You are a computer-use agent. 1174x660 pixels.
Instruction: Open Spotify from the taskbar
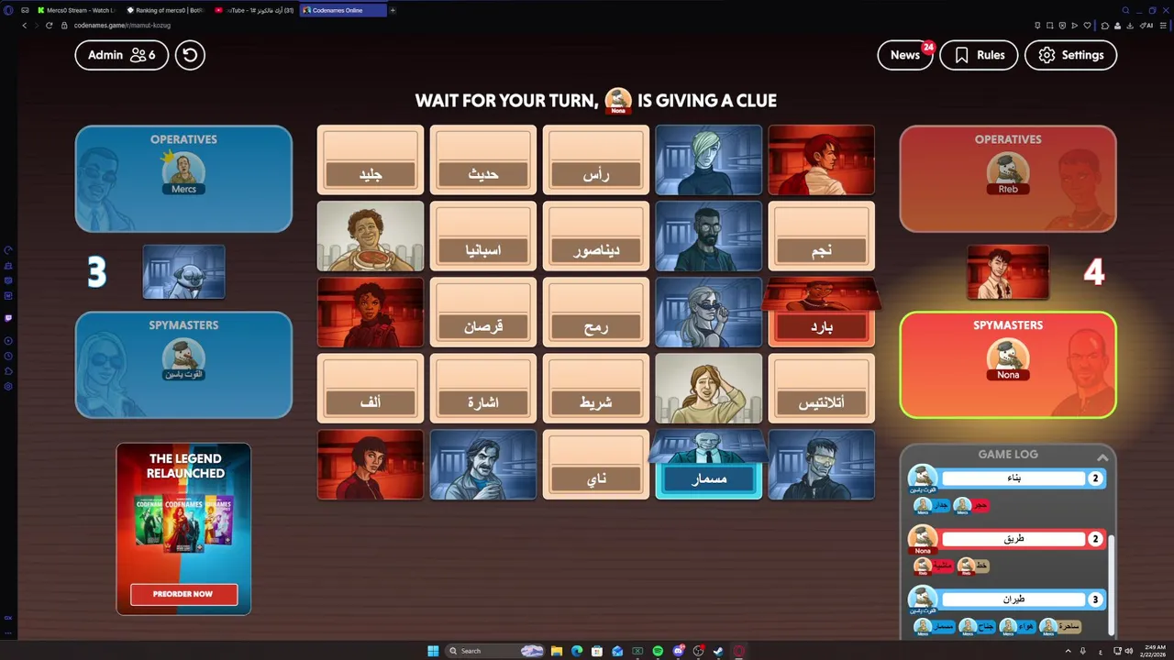tap(658, 651)
